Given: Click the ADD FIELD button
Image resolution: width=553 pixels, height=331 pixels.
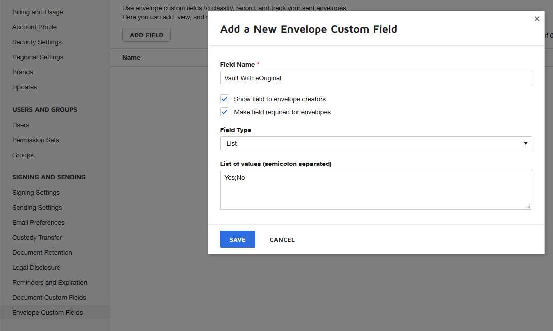Looking at the screenshot, I should tap(146, 34).
